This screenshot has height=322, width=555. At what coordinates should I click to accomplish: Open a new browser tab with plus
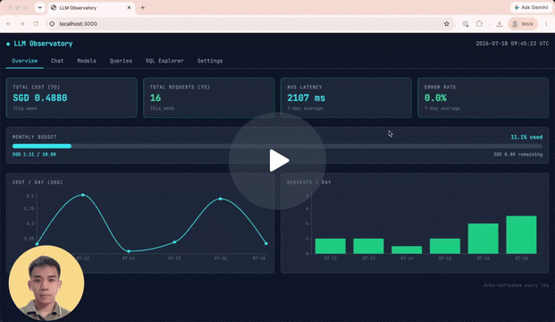point(143,7)
